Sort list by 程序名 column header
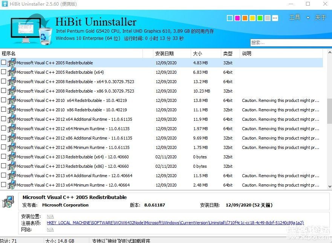The image size is (332, 243). 71,53
